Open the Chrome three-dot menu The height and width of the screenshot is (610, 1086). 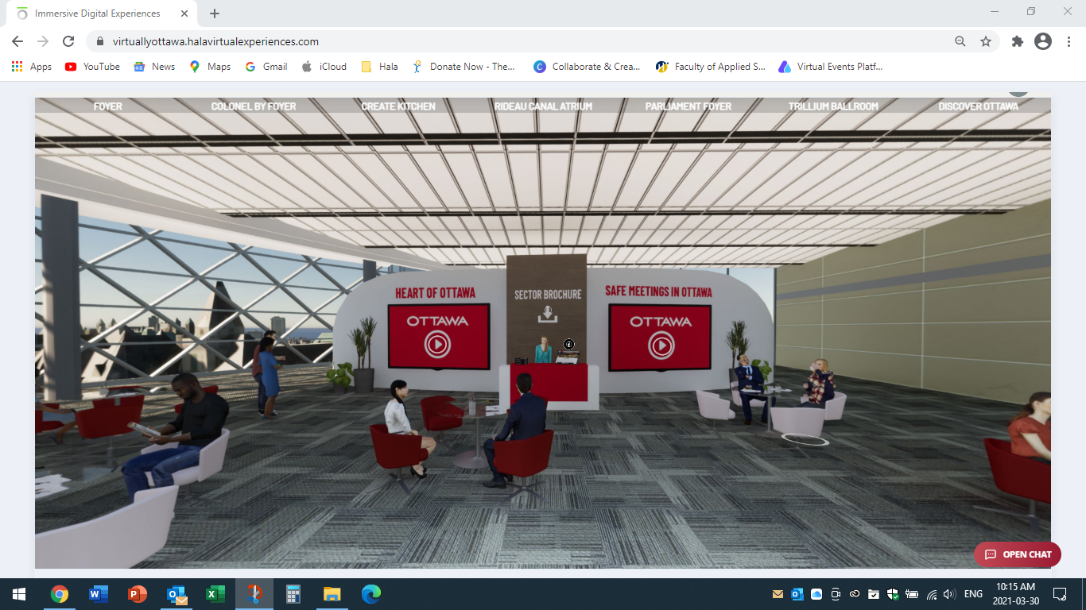click(x=1068, y=41)
